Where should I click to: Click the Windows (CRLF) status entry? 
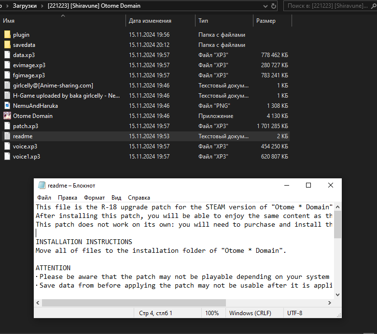250,313
